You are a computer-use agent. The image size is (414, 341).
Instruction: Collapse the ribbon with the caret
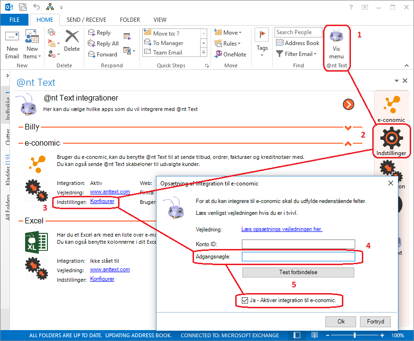tap(406, 65)
